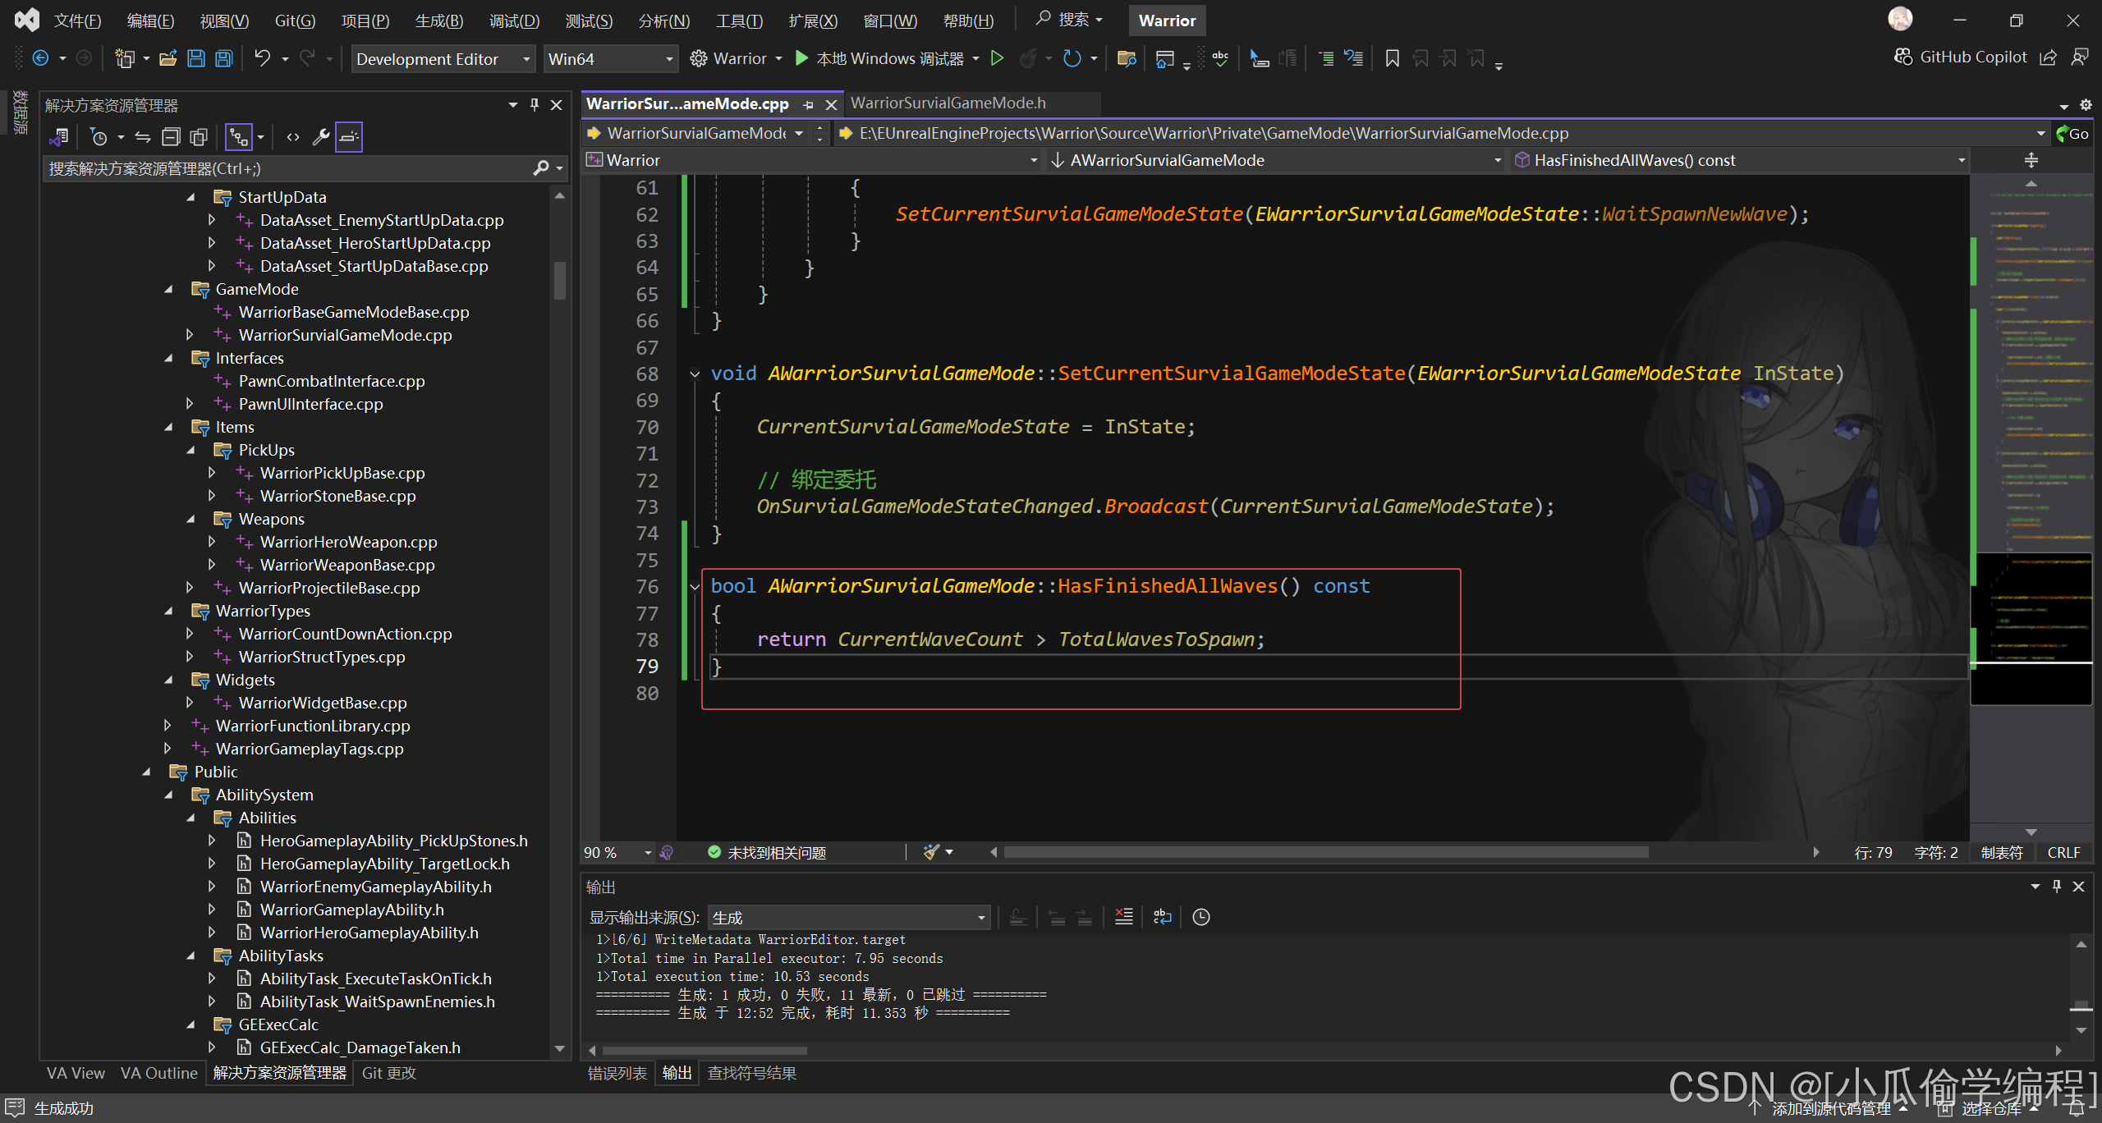
Task: Click the Go button beside the file path
Action: [2073, 133]
